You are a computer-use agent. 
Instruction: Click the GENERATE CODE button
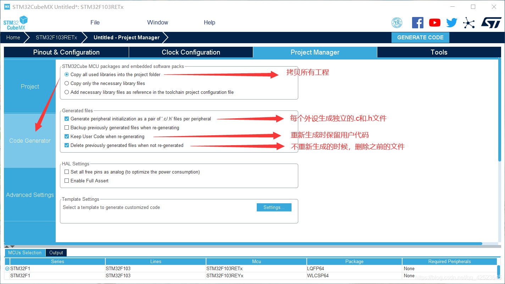(x=420, y=38)
